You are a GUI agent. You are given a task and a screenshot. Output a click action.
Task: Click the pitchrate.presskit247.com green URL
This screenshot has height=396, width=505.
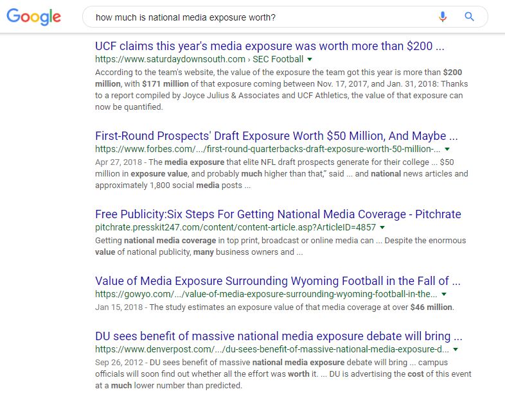pyautogui.click(x=235, y=227)
